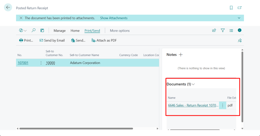Click the back arrow button
Viewport: 260px width, 136px height.
pyautogui.click(x=8, y=8)
